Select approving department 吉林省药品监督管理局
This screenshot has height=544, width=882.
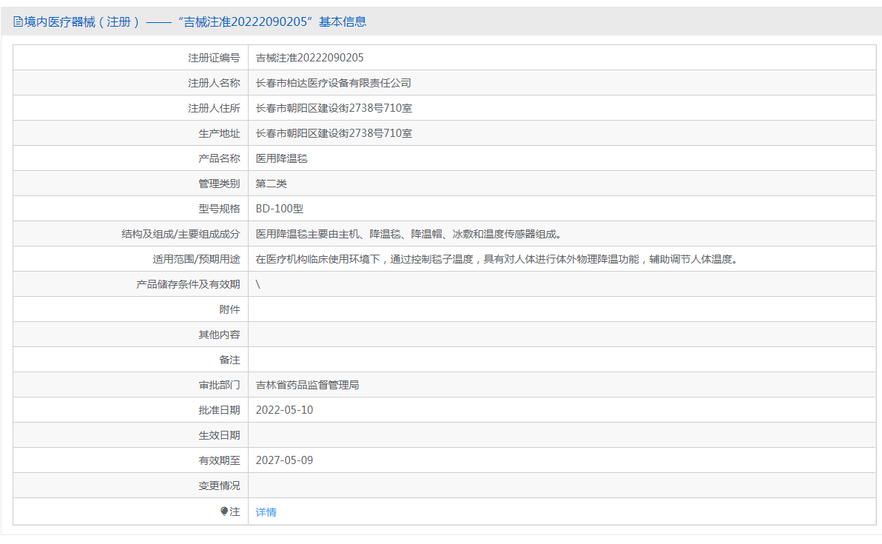point(307,386)
